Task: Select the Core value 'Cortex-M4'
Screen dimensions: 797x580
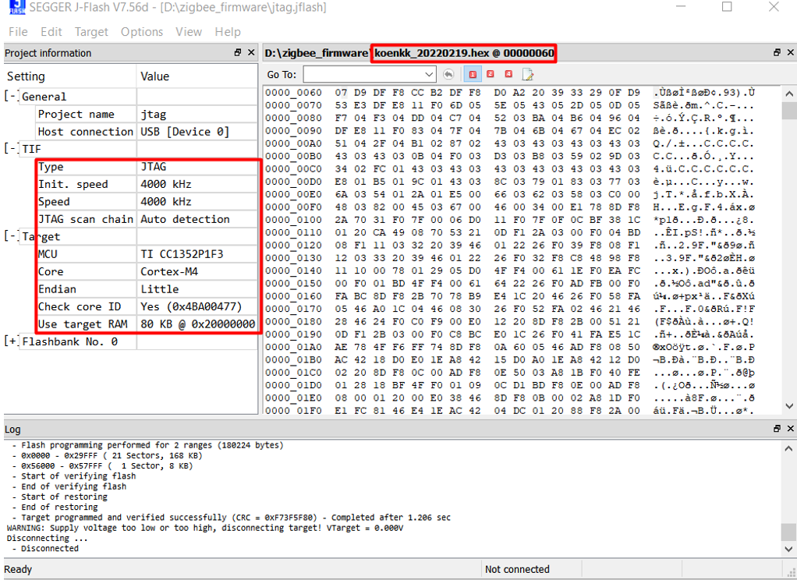Action: [169, 271]
